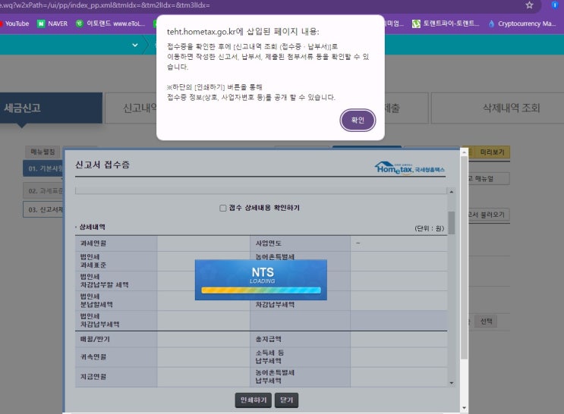The height and width of the screenshot is (414, 564).
Task: Click inner scrollbar down arrow
Action: pos(452,383)
